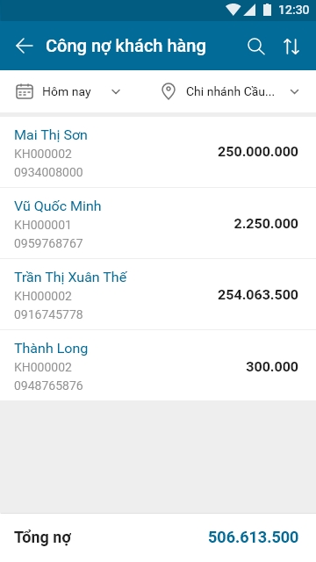Screen dimensions: 316x562
Task: Open customer Mai Thị Sơn
Action: [x=158, y=152]
